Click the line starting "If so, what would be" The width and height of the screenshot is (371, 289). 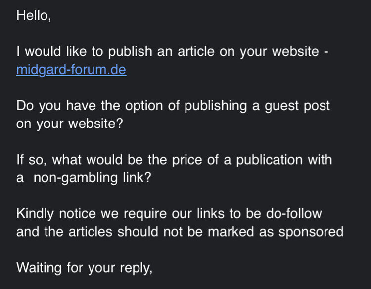point(174,160)
